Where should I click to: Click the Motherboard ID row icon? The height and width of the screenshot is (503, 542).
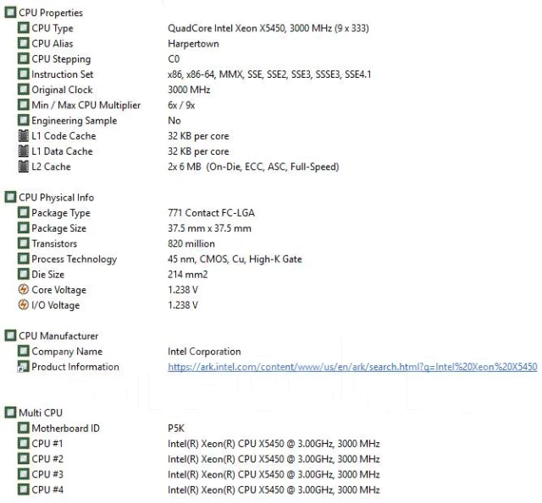point(23,428)
